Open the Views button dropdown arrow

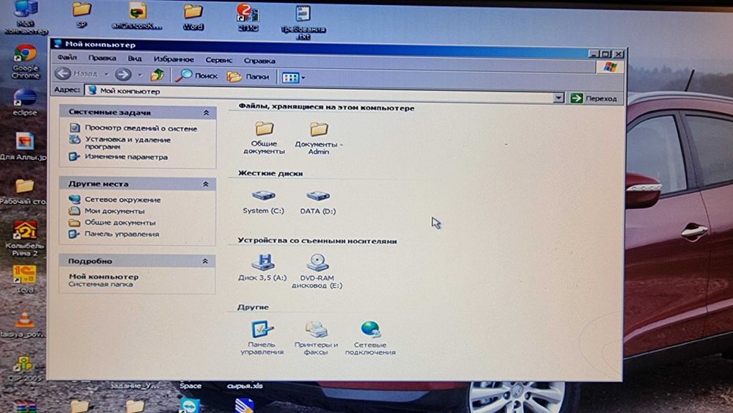coord(303,78)
